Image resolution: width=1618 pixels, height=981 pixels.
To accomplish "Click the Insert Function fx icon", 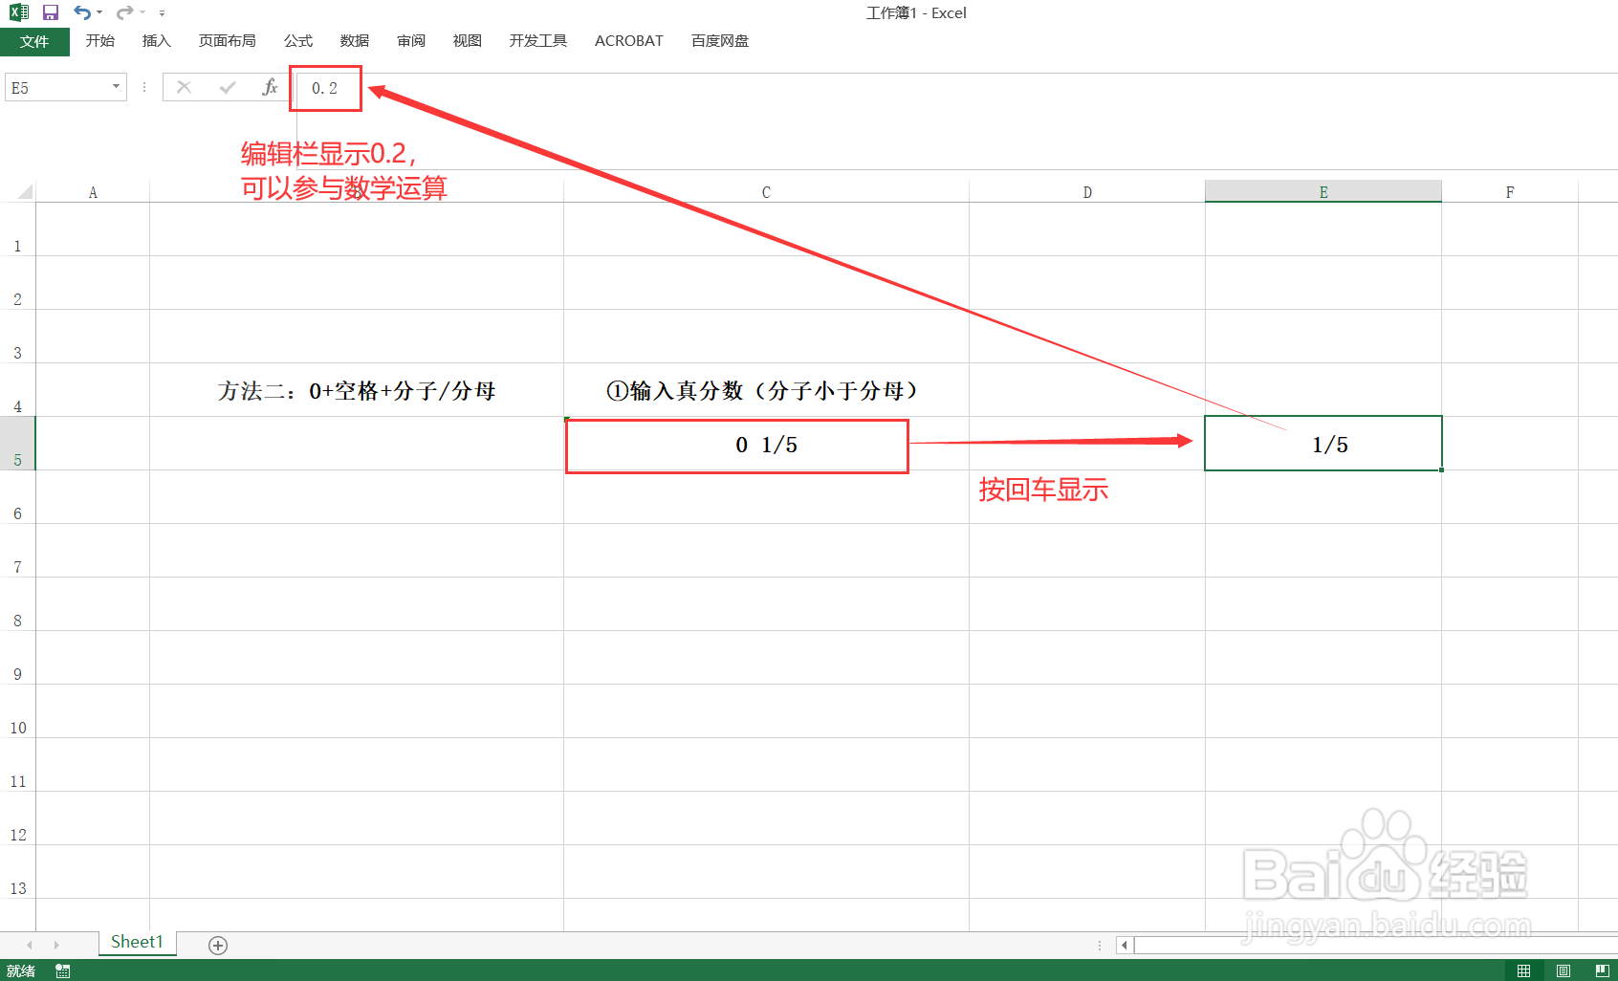I will pos(270,88).
